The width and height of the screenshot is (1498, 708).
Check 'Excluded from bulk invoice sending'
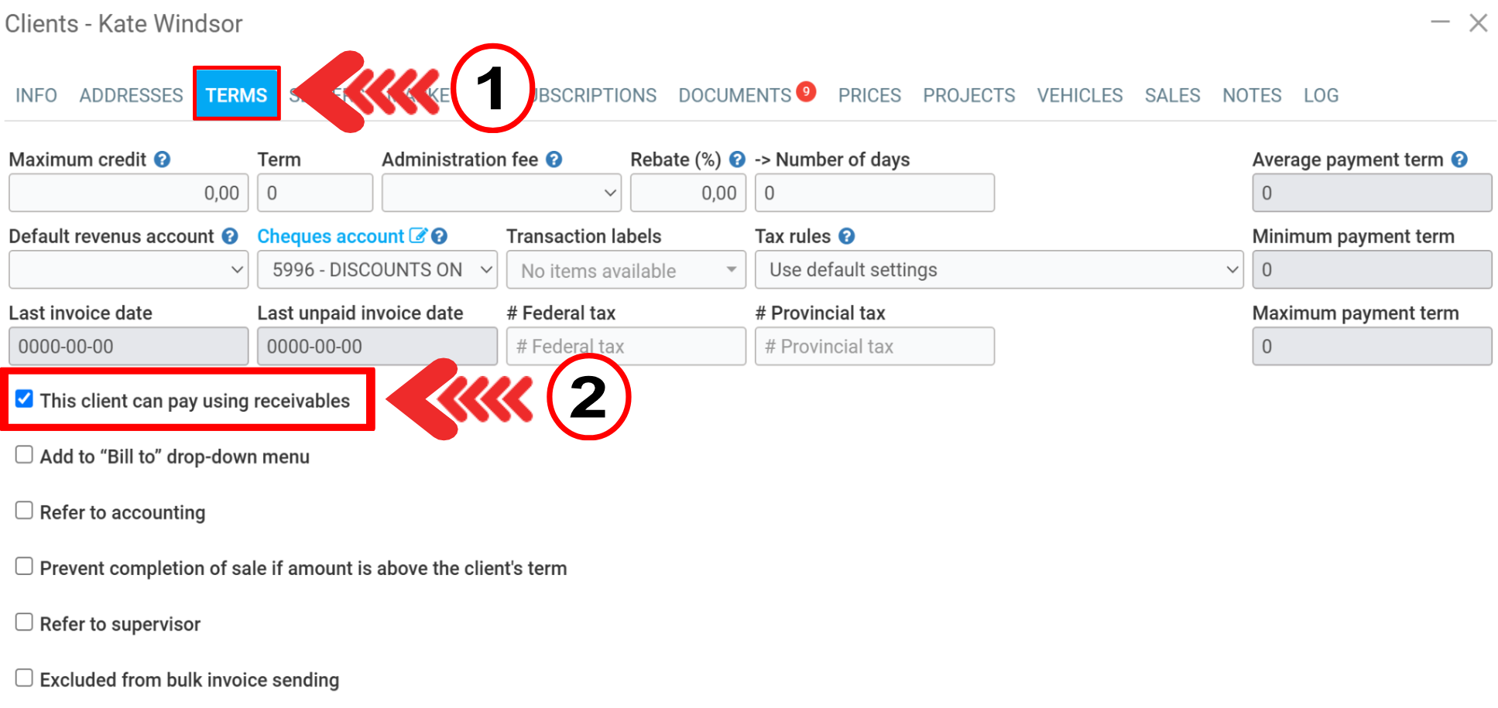(x=25, y=678)
